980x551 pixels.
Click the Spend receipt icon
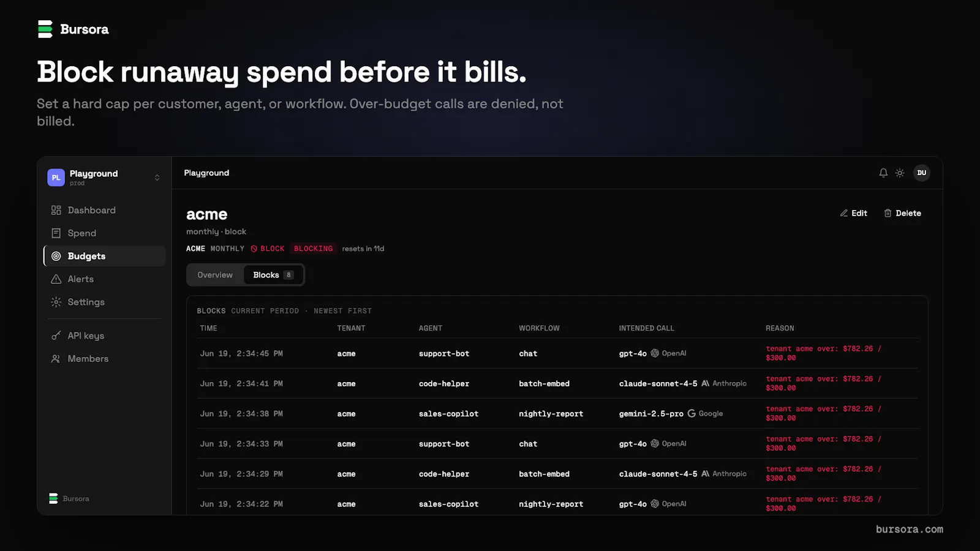pos(56,233)
